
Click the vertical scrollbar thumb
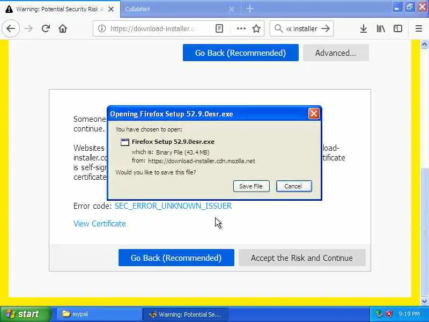[x=424, y=232]
